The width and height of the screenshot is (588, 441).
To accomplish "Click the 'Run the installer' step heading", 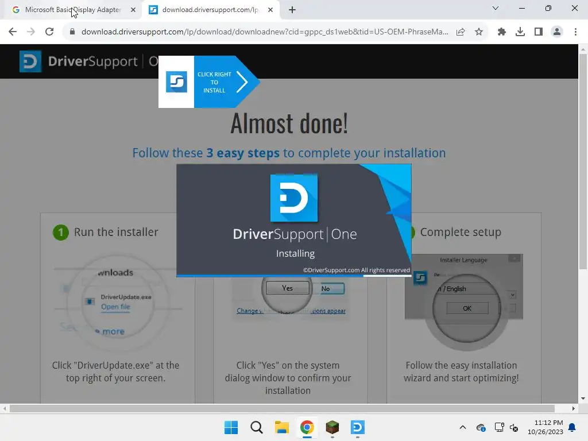I will [116, 232].
